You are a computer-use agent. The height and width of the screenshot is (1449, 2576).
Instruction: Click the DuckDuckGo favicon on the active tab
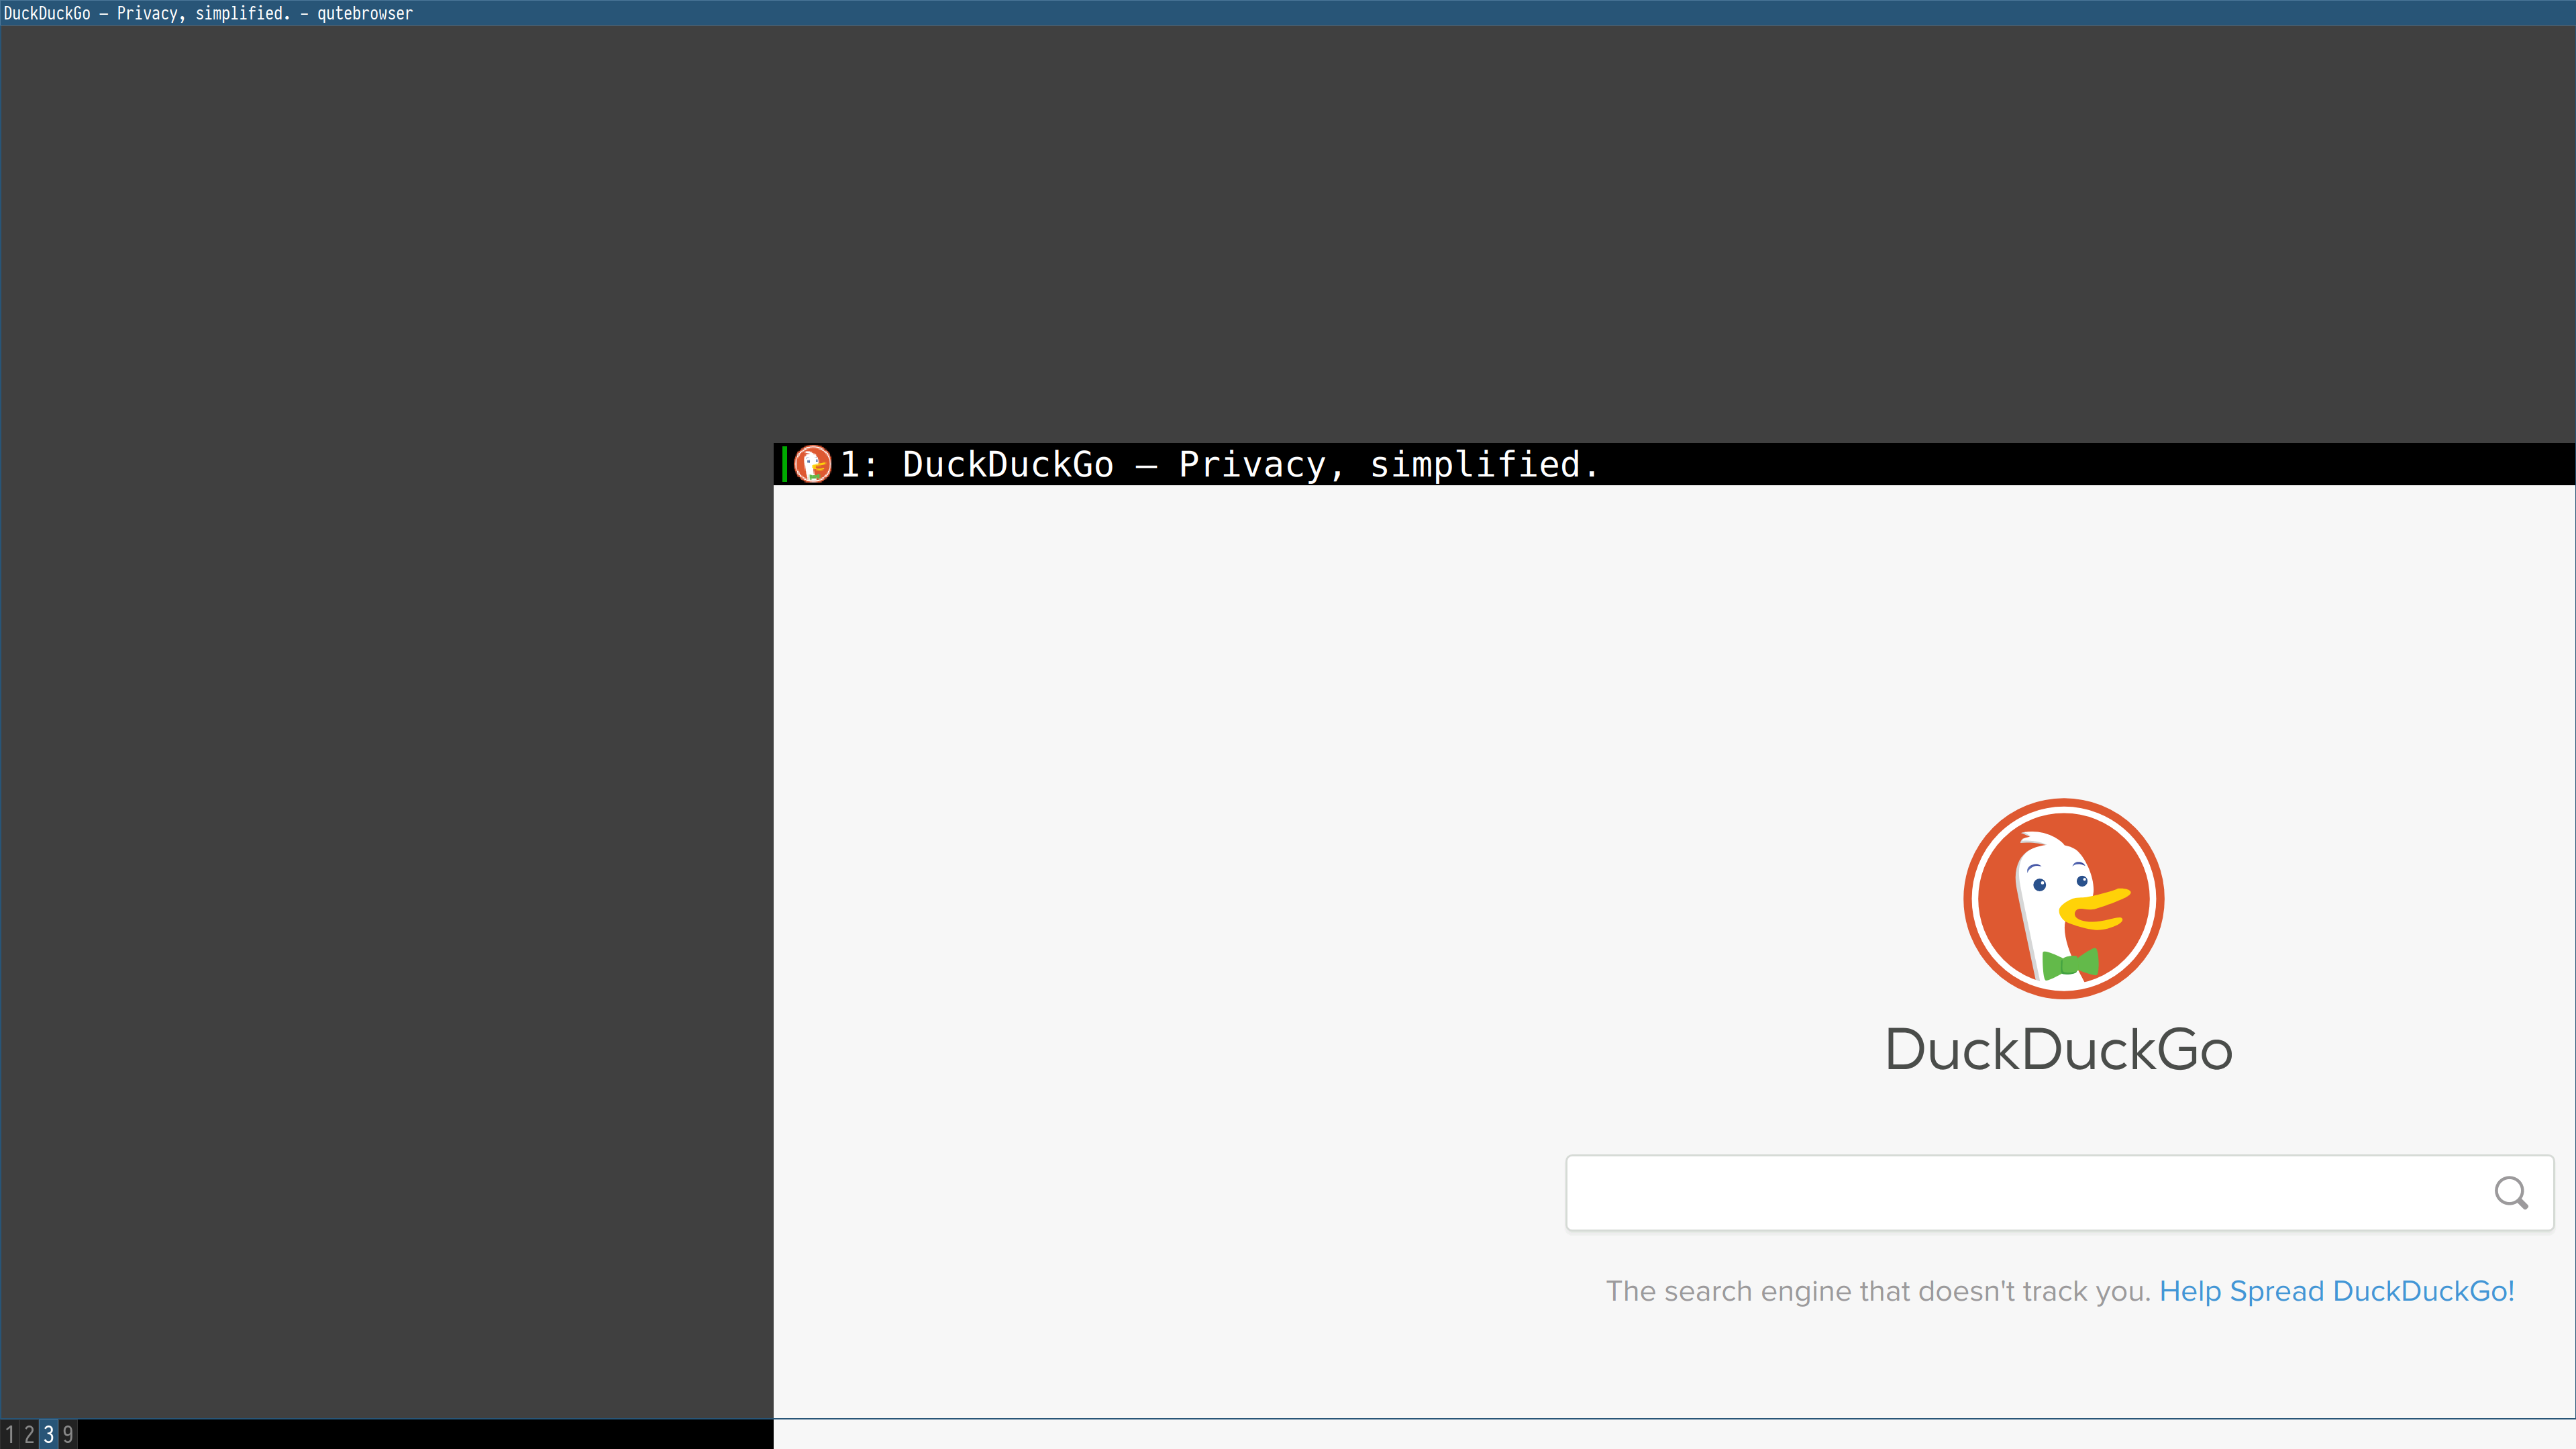[813, 464]
